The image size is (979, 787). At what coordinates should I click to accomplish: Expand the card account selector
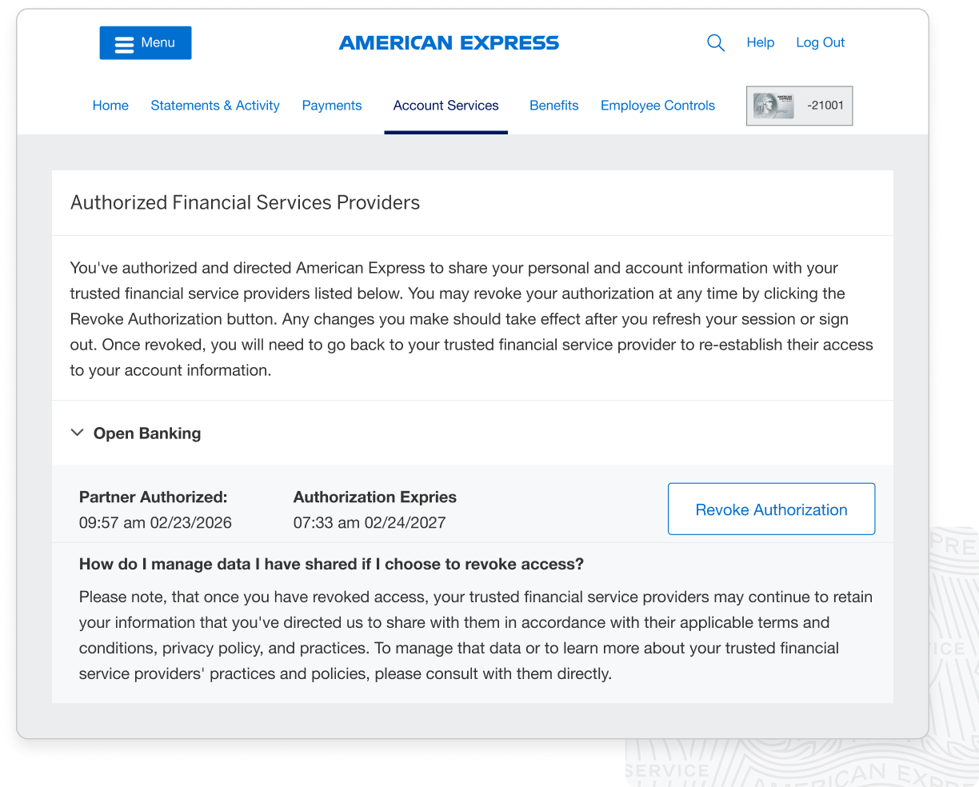798,106
